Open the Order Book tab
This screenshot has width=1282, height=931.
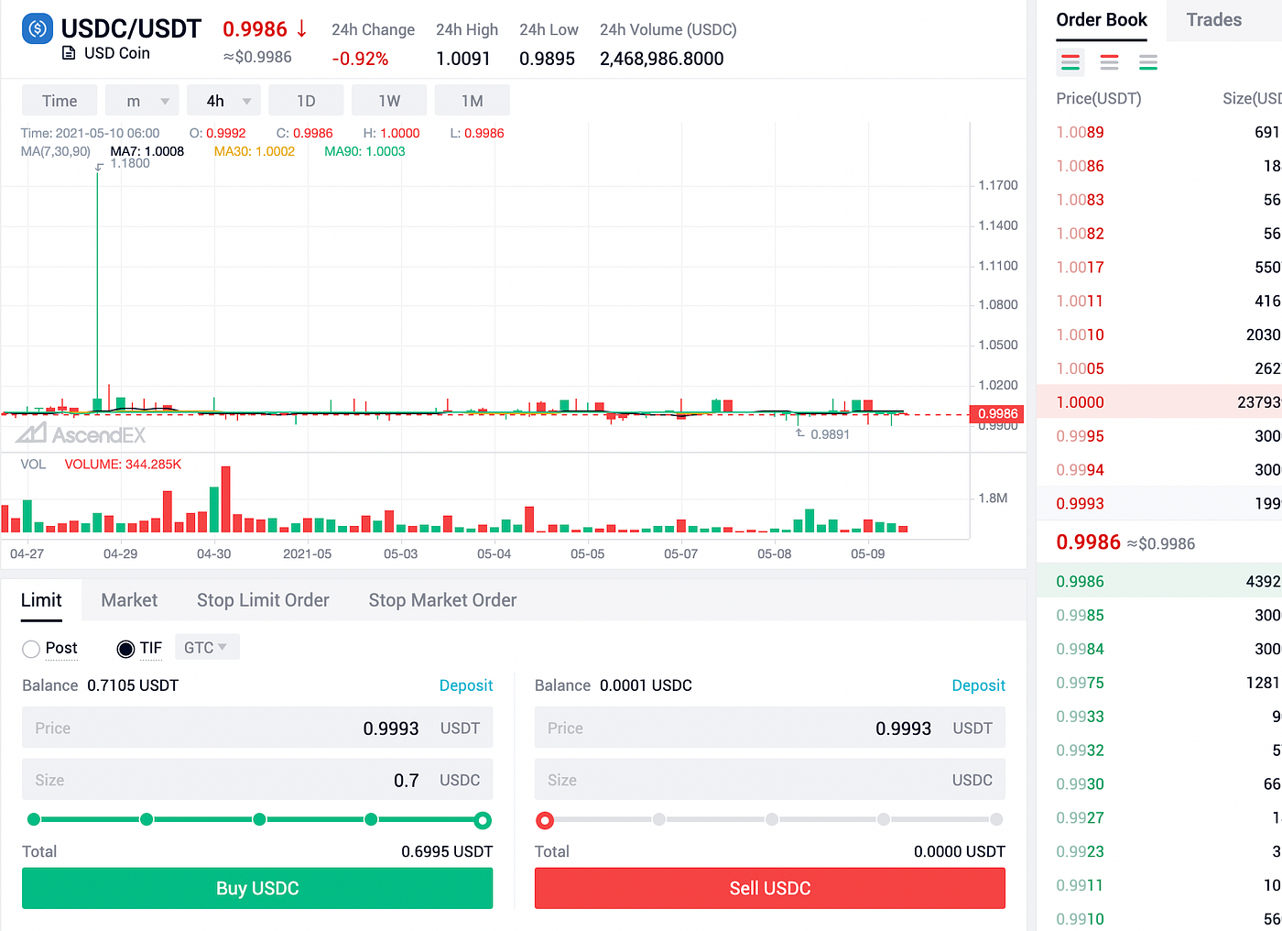pos(1102,20)
